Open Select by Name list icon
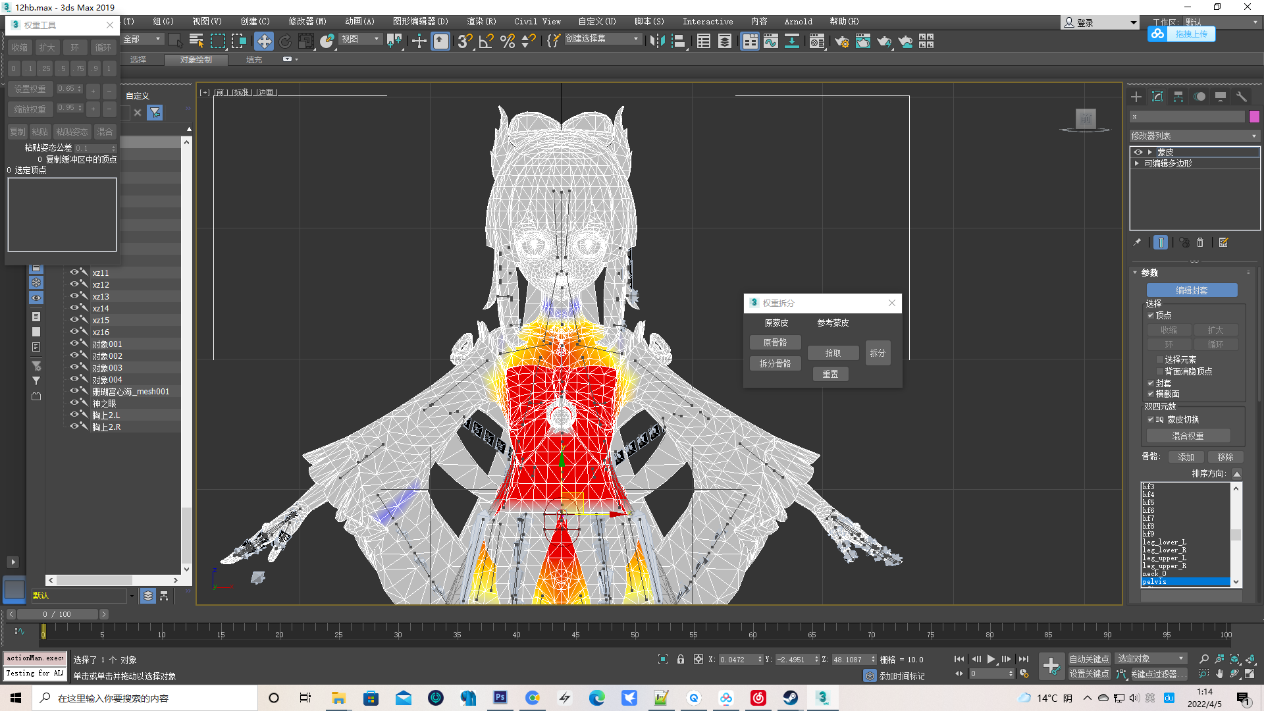 tap(196, 41)
